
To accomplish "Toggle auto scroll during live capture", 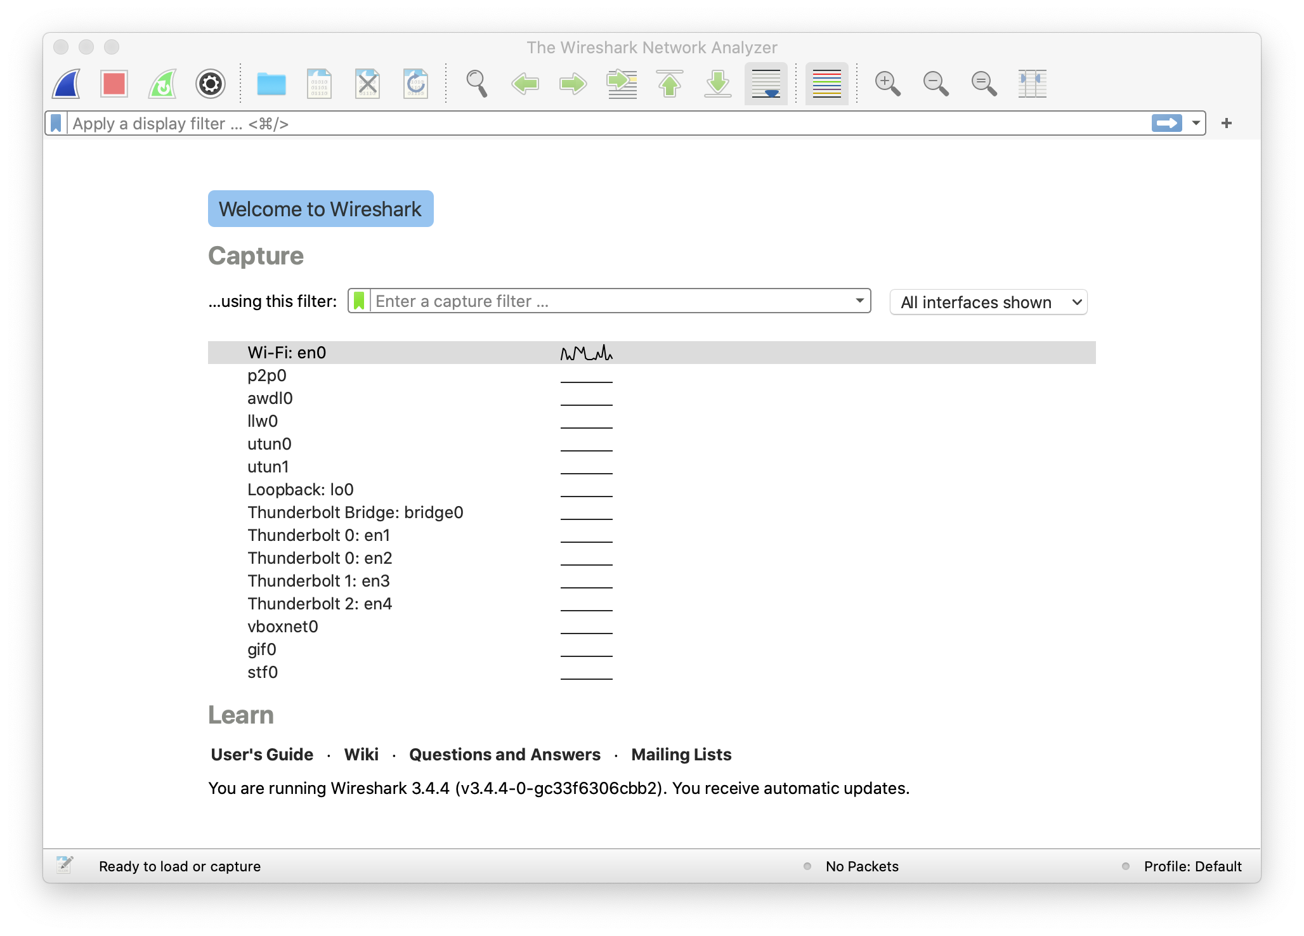I will pyautogui.click(x=766, y=84).
